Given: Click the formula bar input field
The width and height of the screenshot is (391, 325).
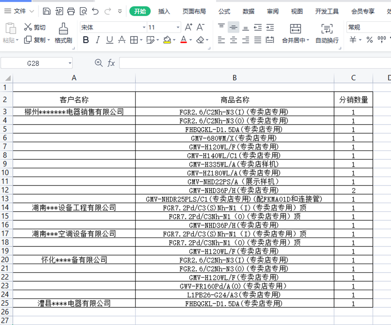Looking at the screenshot, I should (255, 63).
